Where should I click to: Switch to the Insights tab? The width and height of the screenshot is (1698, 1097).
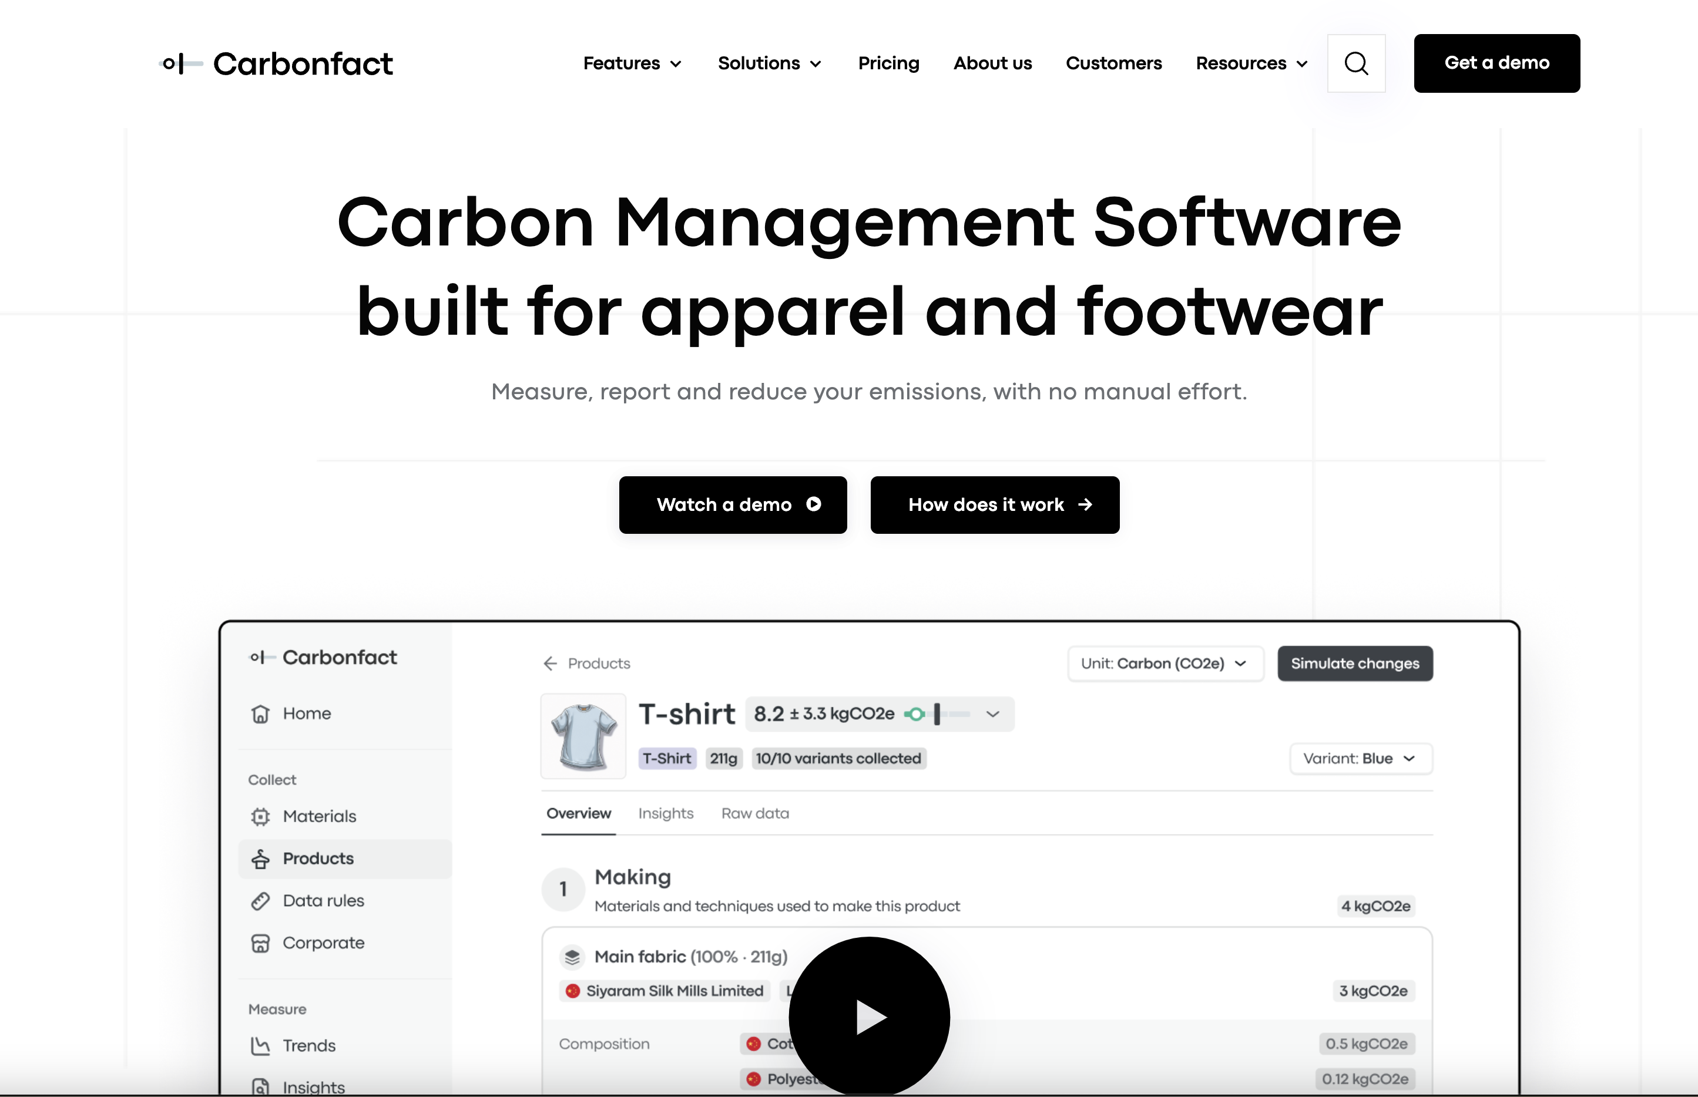(666, 814)
